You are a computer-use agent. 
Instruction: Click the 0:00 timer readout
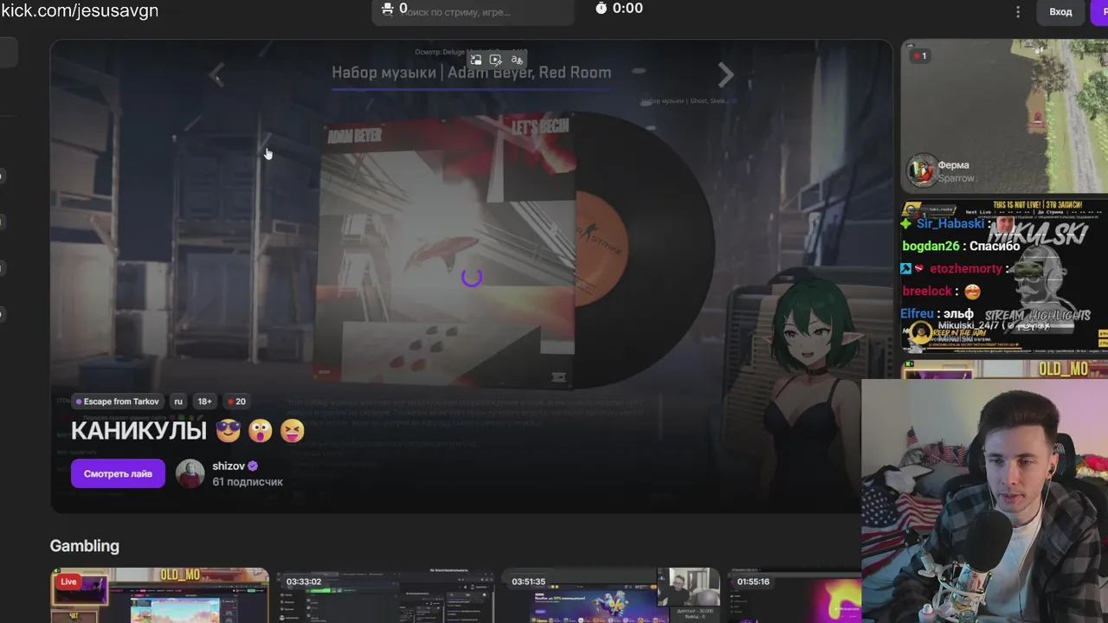tap(628, 9)
